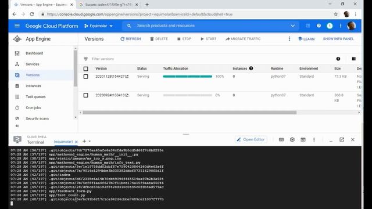Open Security scans in the sidebar
The height and width of the screenshot is (209, 372).
click(37, 118)
